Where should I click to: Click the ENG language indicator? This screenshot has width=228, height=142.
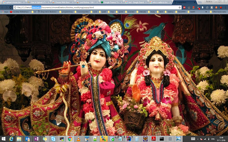[x=213, y=139]
